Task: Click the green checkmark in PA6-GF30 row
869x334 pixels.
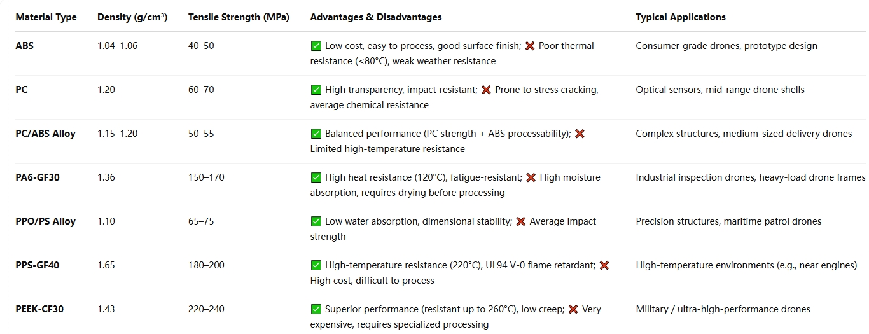Action: pyautogui.click(x=316, y=177)
